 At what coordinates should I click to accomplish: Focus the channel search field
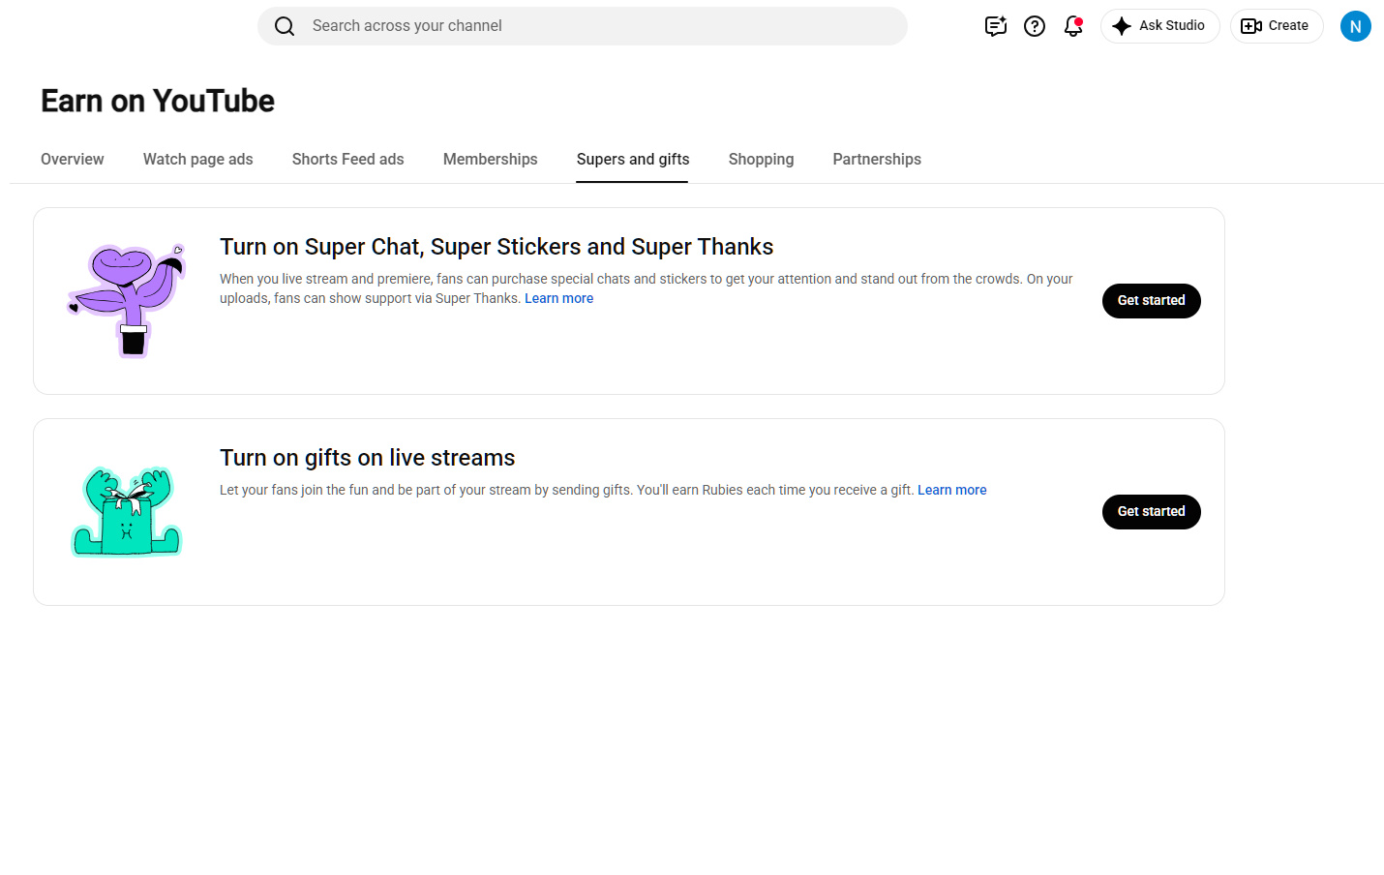583,26
